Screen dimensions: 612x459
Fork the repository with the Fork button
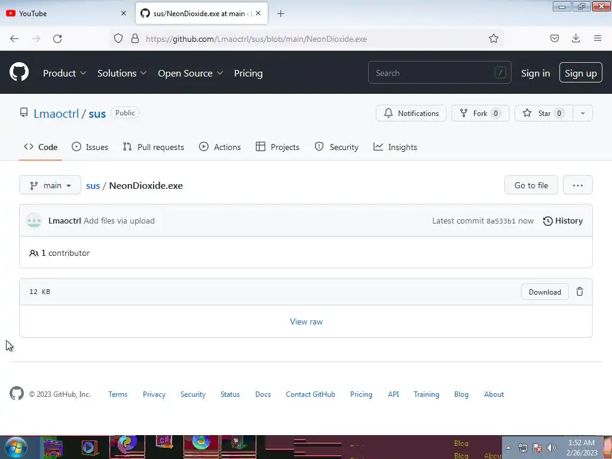coord(481,113)
